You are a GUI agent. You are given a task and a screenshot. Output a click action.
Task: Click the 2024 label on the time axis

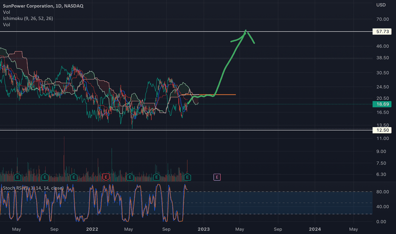(315, 229)
